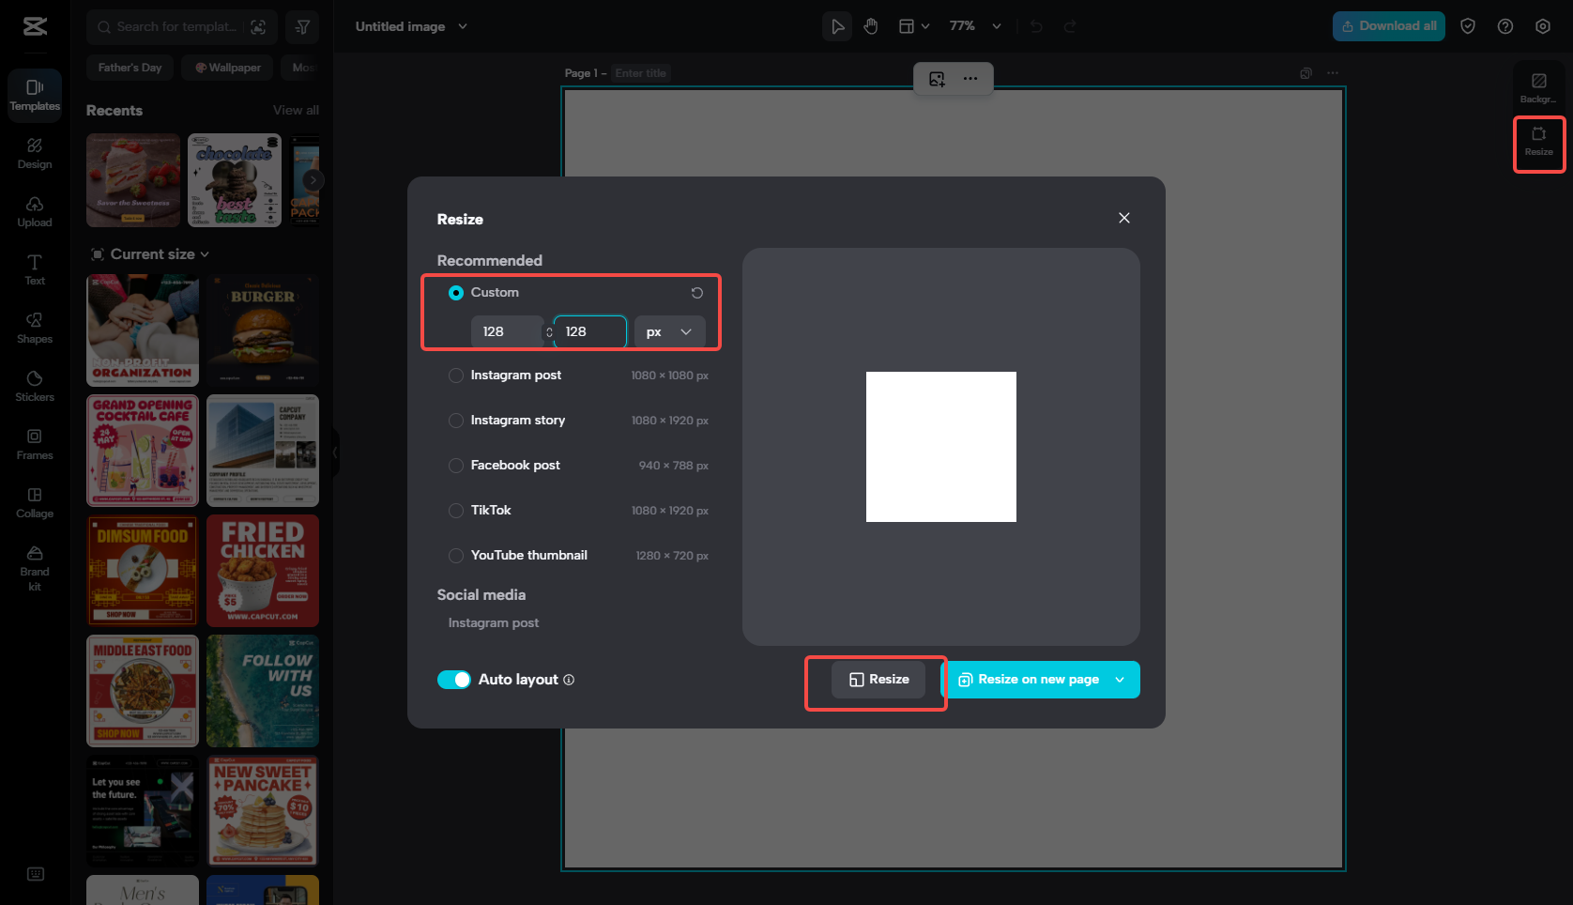Screen dimensions: 1573x905
Task: Open the Templates panel
Action: 35,95
